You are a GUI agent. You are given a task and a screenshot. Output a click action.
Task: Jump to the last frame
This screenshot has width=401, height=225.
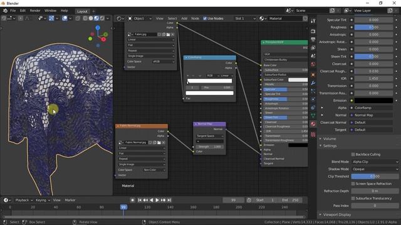coord(169,200)
